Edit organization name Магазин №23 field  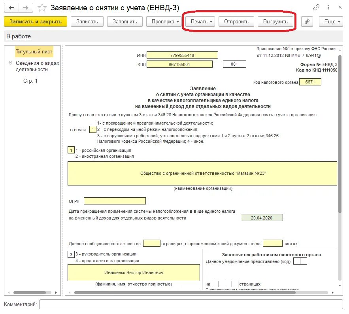pyautogui.click(x=202, y=173)
